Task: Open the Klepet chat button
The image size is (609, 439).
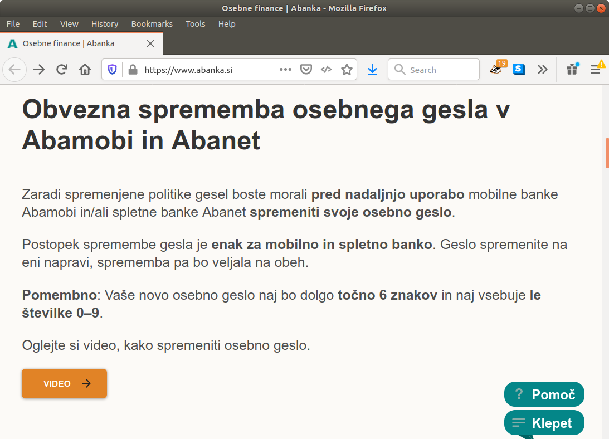Action: point(544,423)
